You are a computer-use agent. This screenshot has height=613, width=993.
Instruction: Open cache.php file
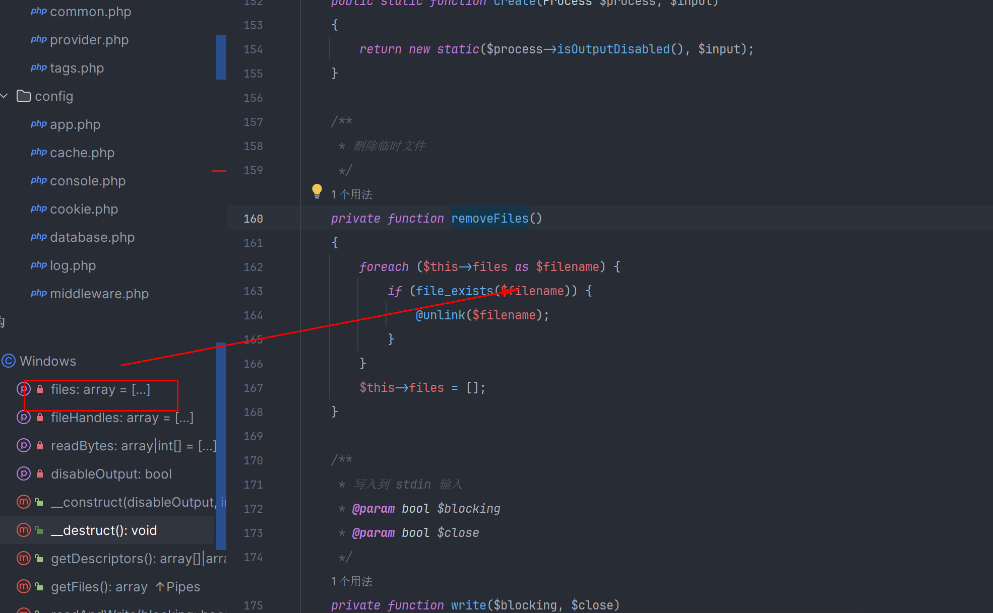click(x=82, y=153)
